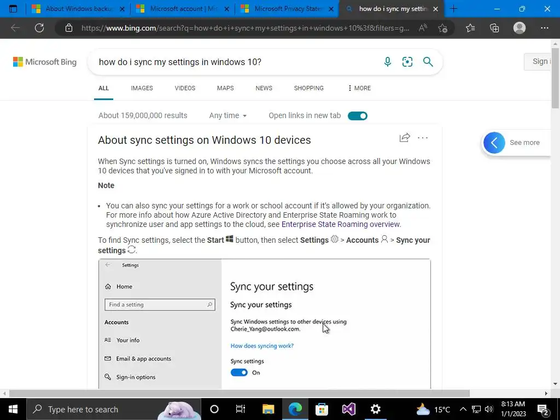Open Task View on the taskbar

[x=241, y=409]
